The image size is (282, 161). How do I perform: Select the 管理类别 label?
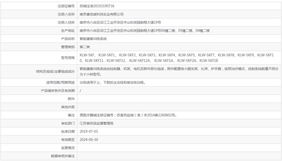pos(68,47)
